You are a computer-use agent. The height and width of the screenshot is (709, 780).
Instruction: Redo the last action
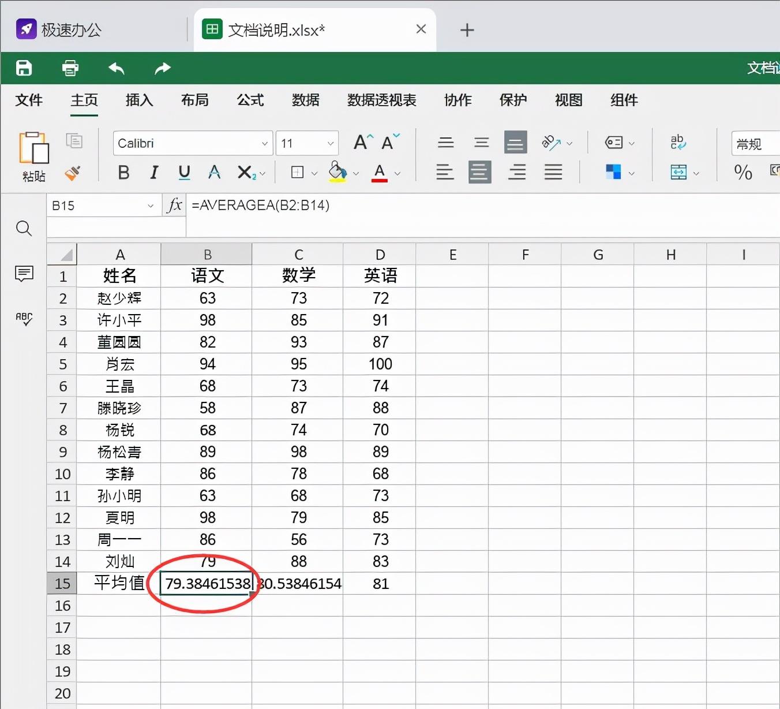(163, 68)
